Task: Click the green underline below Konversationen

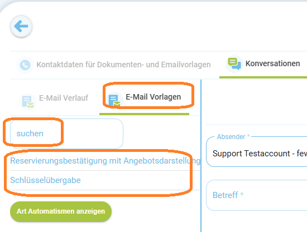Action: (263, 77)
